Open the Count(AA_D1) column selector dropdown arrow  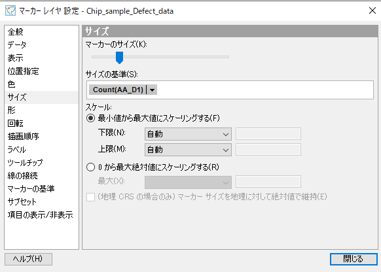pos(152,90)
